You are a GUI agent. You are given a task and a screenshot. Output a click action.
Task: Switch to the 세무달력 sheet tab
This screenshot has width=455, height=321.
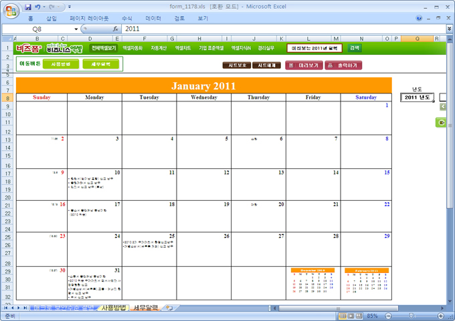(146, 308)
